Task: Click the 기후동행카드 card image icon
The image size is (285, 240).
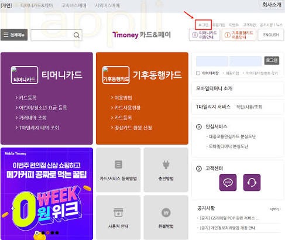Action: point(116,75)
